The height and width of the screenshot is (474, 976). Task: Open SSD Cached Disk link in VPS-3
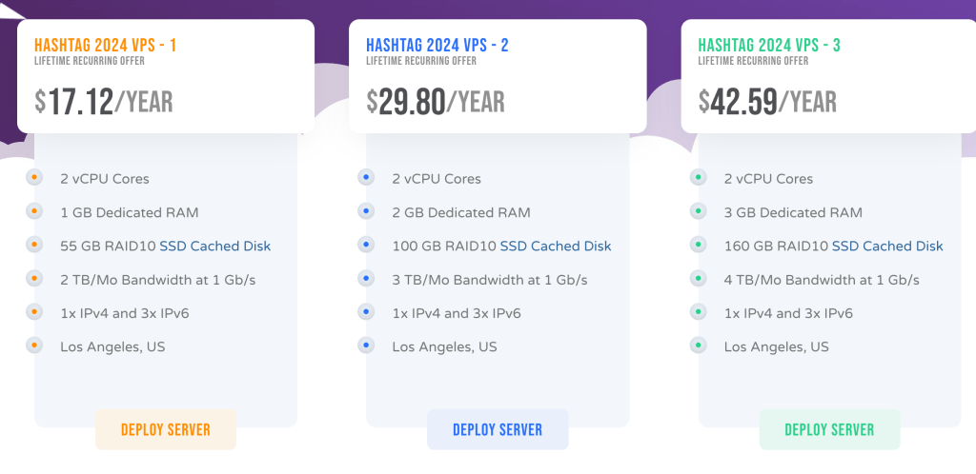coord(887,246)
